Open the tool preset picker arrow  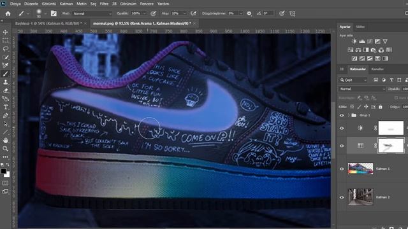tap(28, 13)
